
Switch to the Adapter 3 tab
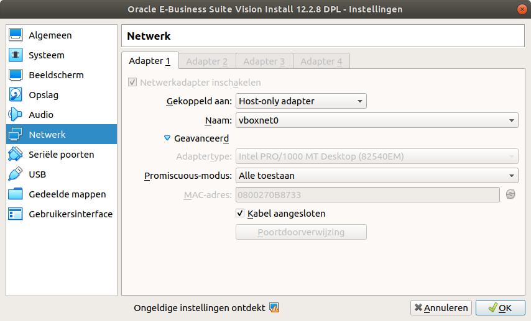pyautogui.click(x=264, y=61)
